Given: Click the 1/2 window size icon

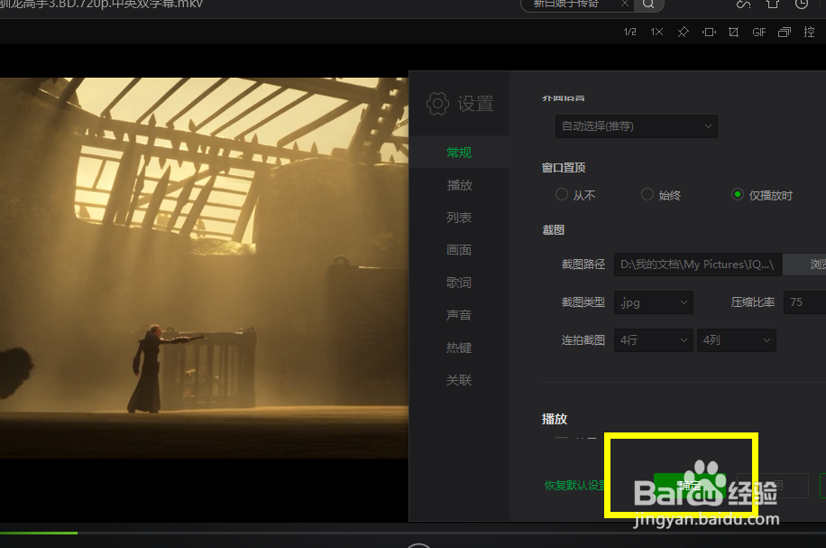Looking at the screenshot, I should 629,32.
